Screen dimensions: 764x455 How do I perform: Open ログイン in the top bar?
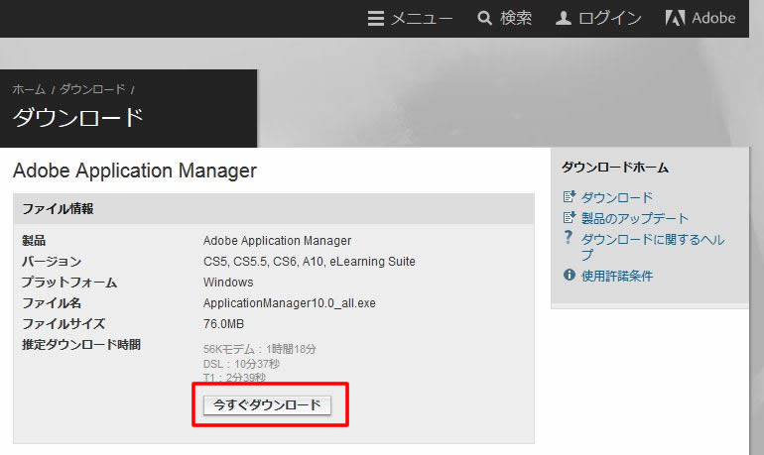[x=609, y=18]
